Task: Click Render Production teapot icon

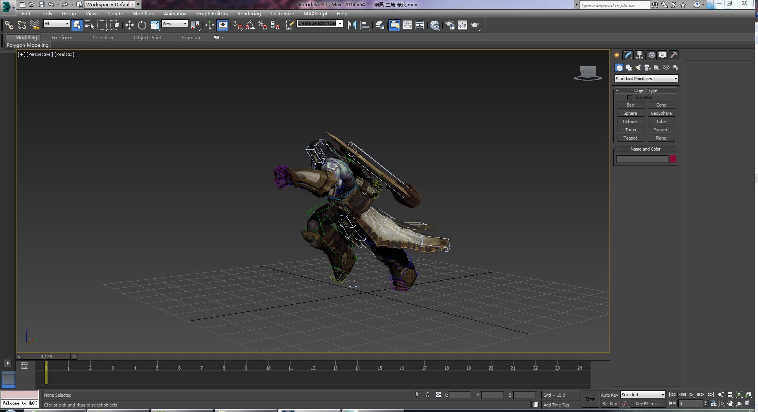Action: point(475,25)
